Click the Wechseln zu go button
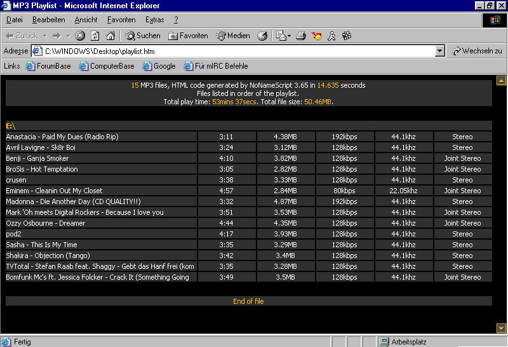 point(478,51)
